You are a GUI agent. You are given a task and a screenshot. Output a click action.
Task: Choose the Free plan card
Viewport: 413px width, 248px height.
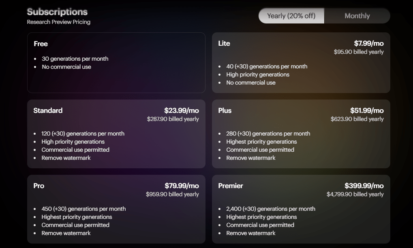(116, 63)
